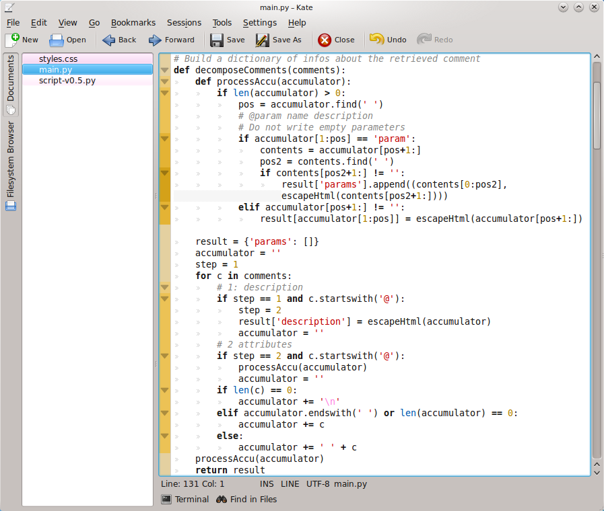604x511 pixels.
Task: Switch to the Filesystem Browser side tab
Action: (x=11, y=159)
